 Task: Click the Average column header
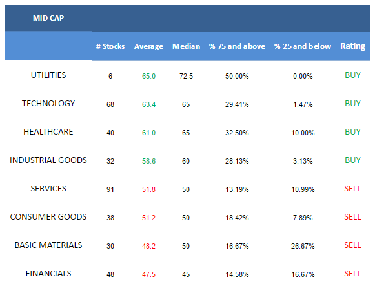coord(148,46)
